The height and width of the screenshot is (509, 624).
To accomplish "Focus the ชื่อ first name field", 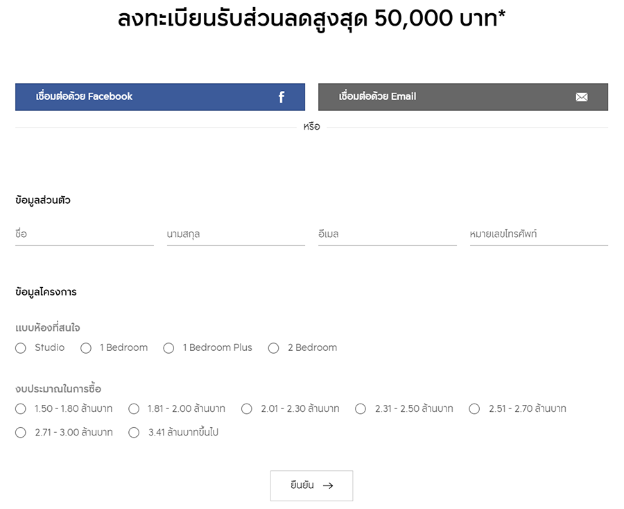I will click(84, 234).
